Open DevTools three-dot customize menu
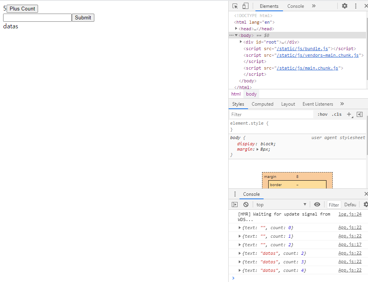Image resolution: width=368 pixels, height=282 pixels. [x=356, y=6]
